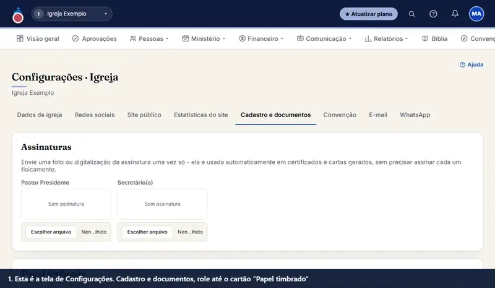Go to Visão geral in the navigation
The height and width of the screenshot is (288, 495).
38,38
